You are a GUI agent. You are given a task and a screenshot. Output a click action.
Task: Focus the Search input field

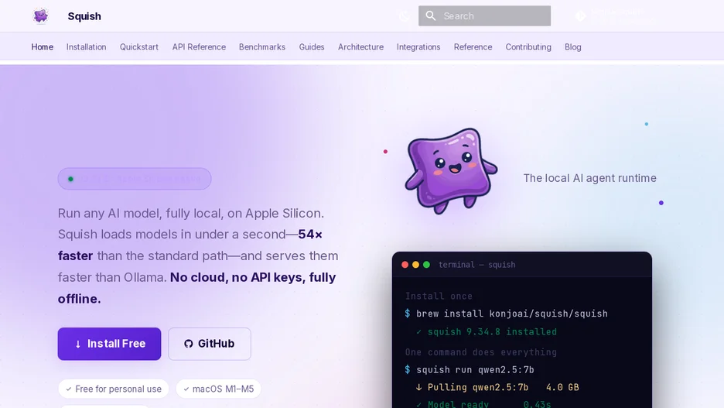[x=484, y=15]
